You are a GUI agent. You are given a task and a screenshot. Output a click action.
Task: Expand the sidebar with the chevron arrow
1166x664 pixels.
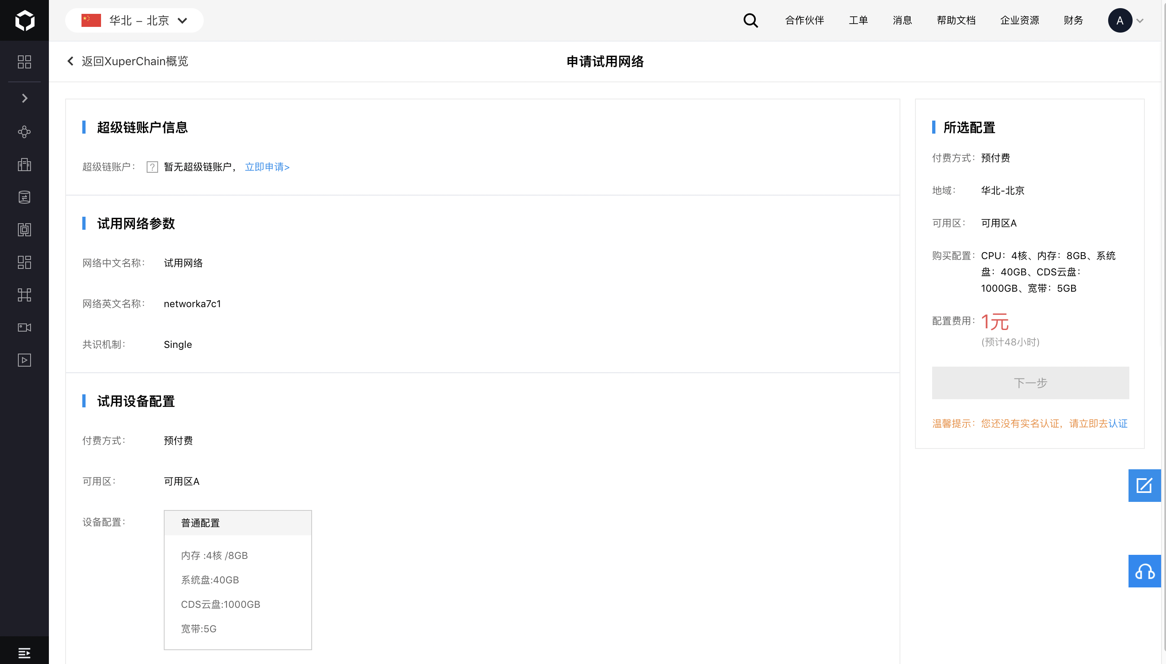tap(24, 99)
